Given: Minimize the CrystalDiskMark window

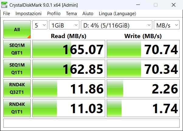Looking at the screenshot, I should click(x=138, y=5).
